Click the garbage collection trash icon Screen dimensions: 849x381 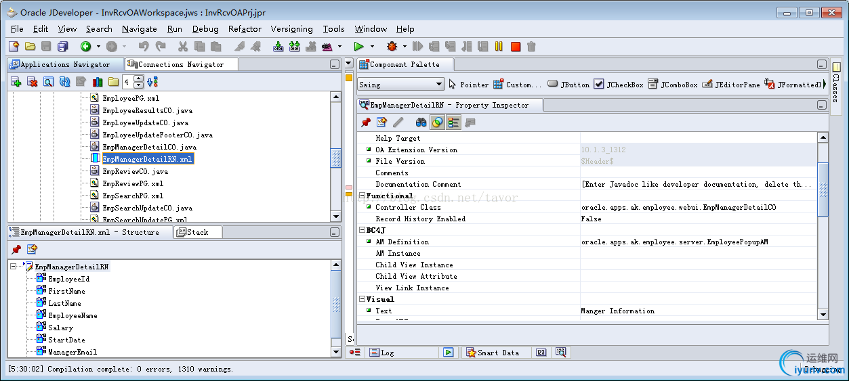point(531,47)
